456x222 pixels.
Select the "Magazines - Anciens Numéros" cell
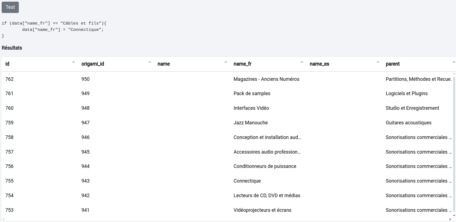266,79
